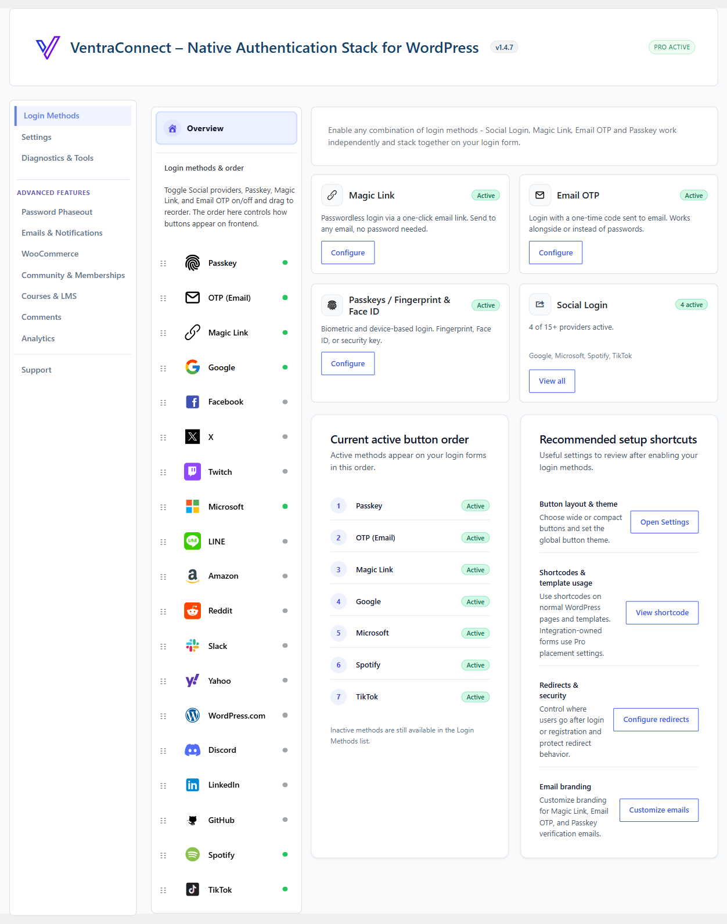Toggle the Passkey status dot
This screenshot has height=924, width=727.
click(x=285, y=263)
